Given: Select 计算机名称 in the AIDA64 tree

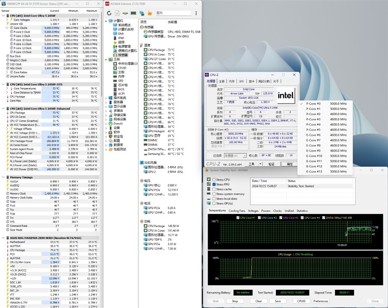Looking at the screenshot, I should click(x=126, y=29).
